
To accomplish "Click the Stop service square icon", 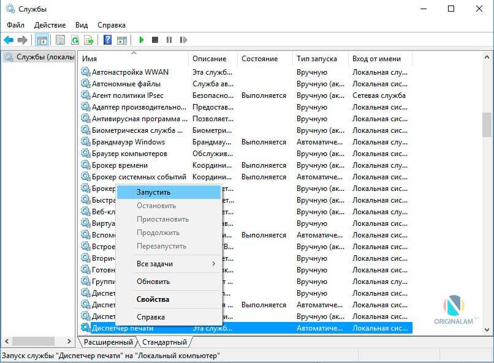I will coord(155,40).
